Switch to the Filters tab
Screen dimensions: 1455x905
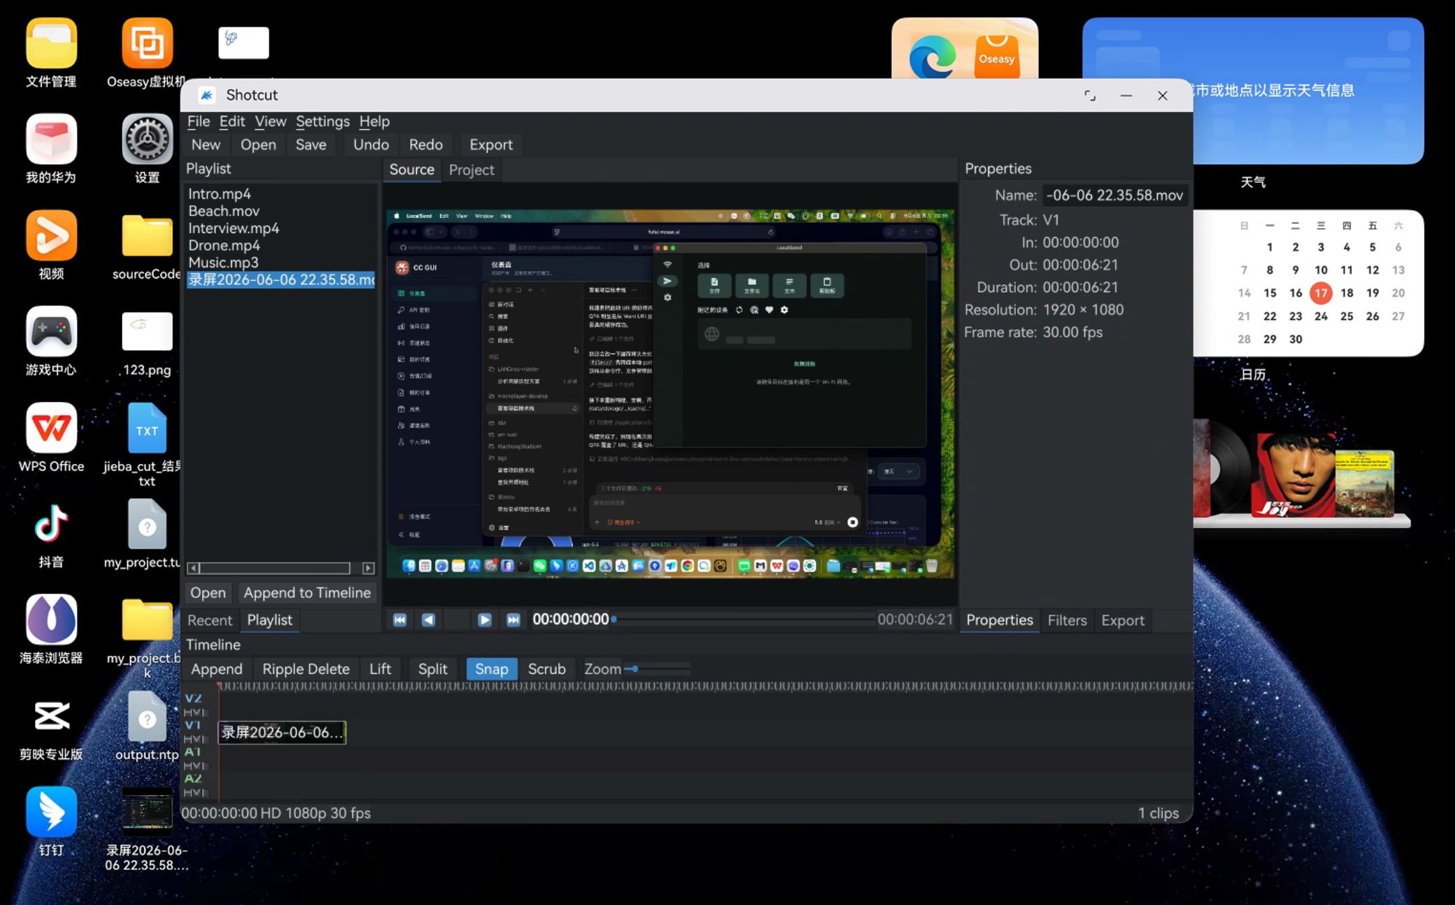1067,620
